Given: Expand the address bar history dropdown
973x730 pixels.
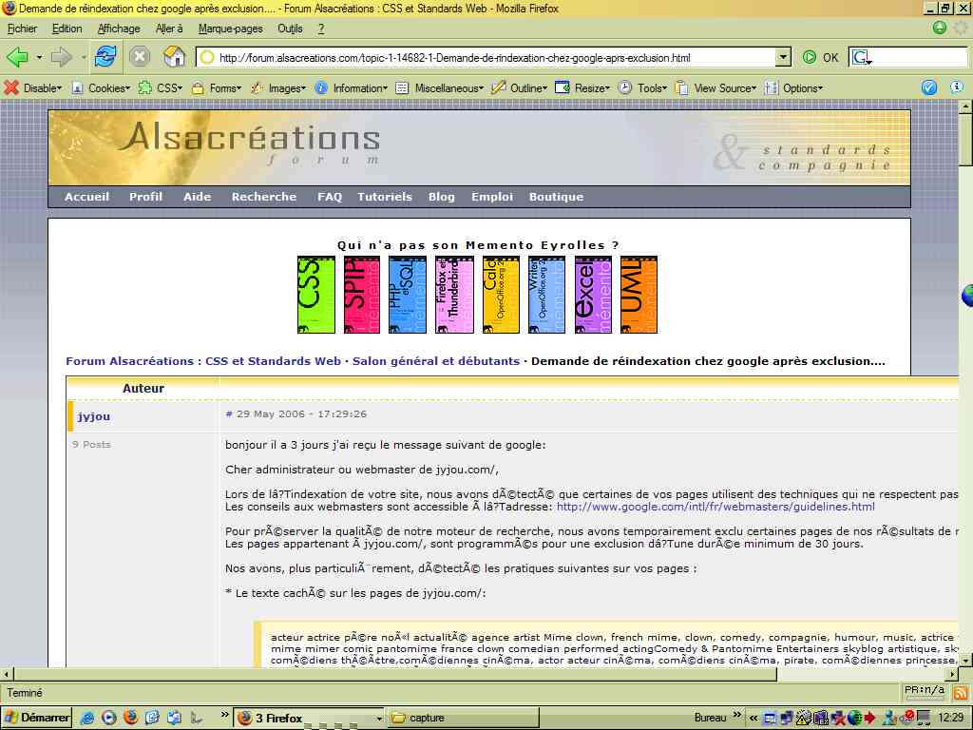Looking at the screenshot, I should [x=783, y=58].
